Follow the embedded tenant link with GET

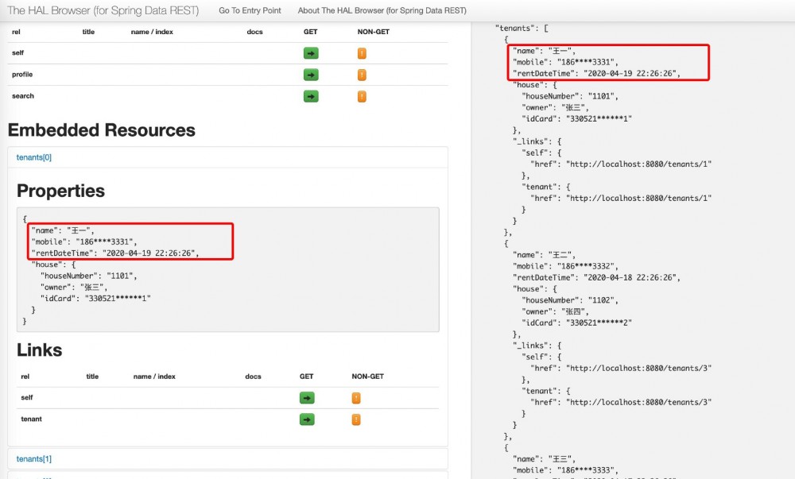click(307, 419)
